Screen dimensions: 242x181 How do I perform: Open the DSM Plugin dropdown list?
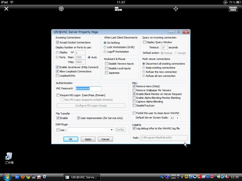coord(112,130)
